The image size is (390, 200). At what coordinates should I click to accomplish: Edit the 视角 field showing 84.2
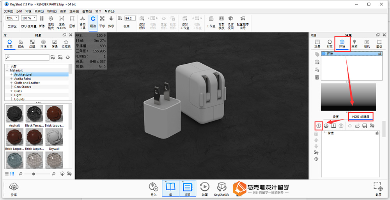point(130,18)
